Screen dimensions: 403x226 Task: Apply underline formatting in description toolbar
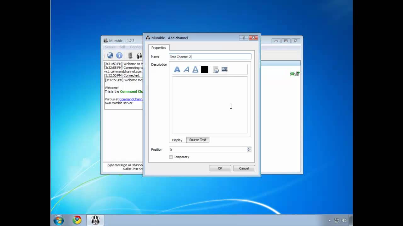coord(196,69)
